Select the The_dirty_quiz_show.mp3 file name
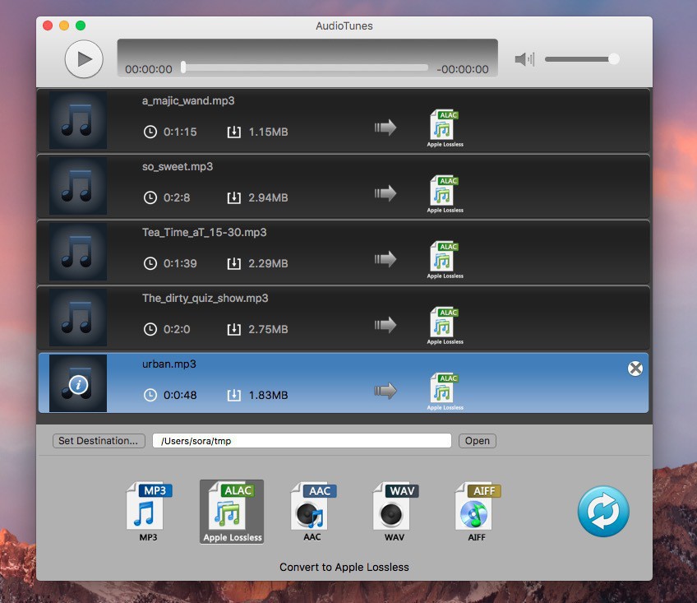 tap(205, 298)
